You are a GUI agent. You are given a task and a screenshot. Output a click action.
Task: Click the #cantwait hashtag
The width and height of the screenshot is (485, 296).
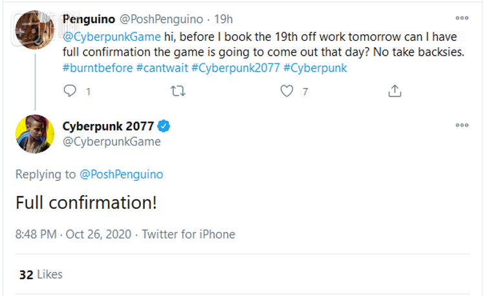click(x=162, y=69)
